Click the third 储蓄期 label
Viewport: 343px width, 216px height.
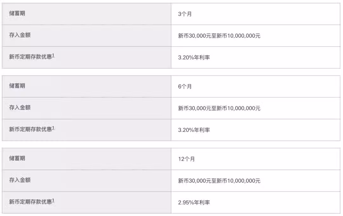pos(17,158)
